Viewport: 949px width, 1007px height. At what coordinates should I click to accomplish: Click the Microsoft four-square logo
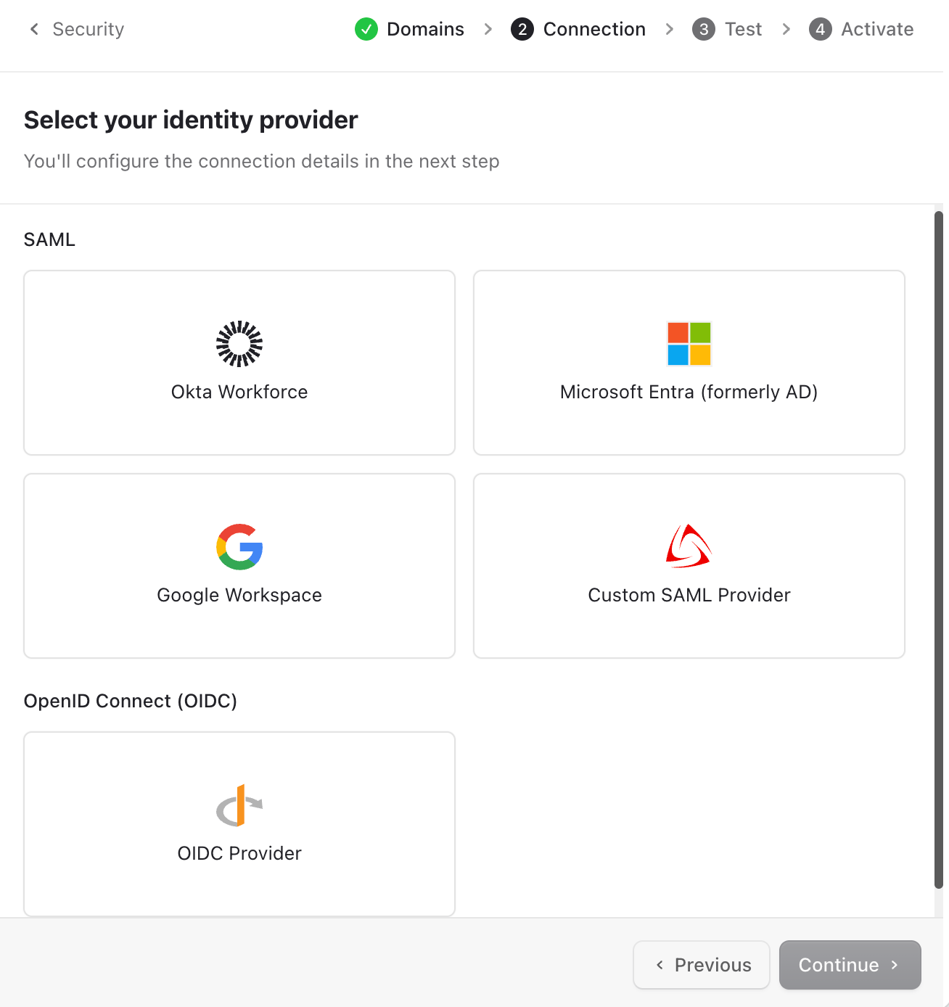tap(689, 344)
